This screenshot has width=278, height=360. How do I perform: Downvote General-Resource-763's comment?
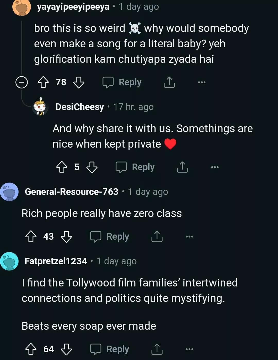coord(66,237)
